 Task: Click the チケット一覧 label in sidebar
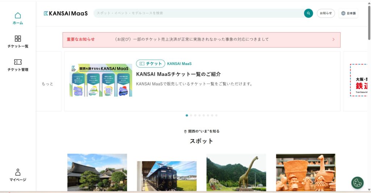tap(18, 46)
